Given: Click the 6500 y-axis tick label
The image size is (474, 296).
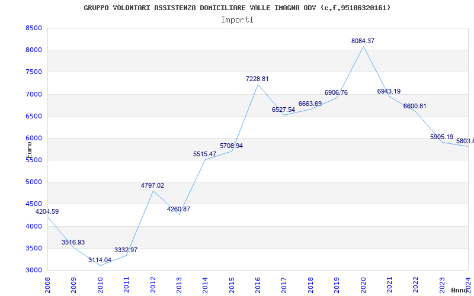Looking at the screenshot, I should point(34,116).
